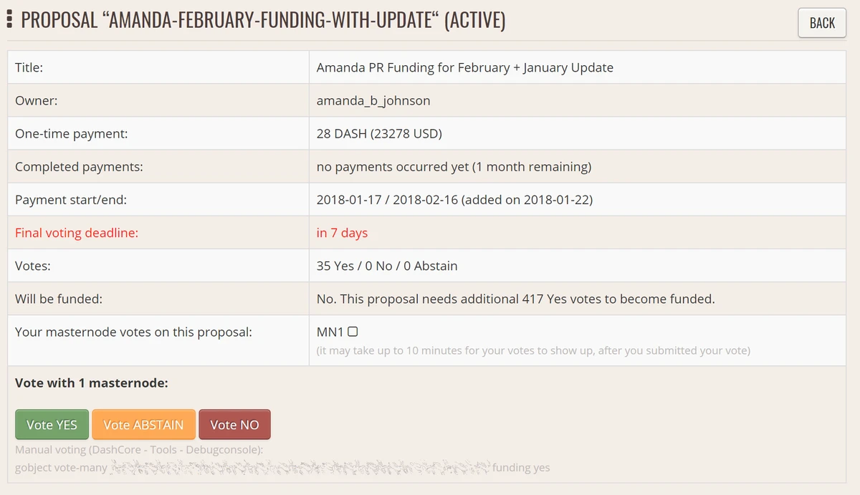Click the Manual voting DashCore hint text
Image resolution: width=860 pixels, height=495 pixels.
pos(139,450)
